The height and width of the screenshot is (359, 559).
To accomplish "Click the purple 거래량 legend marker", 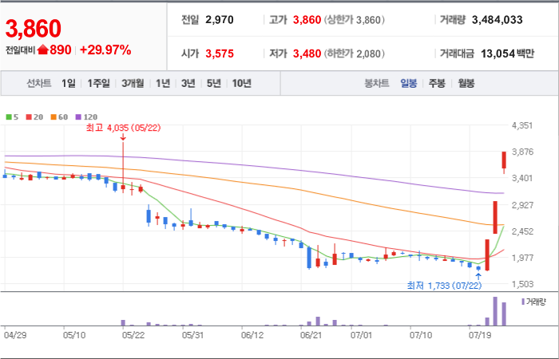I will tap(523, 302).
